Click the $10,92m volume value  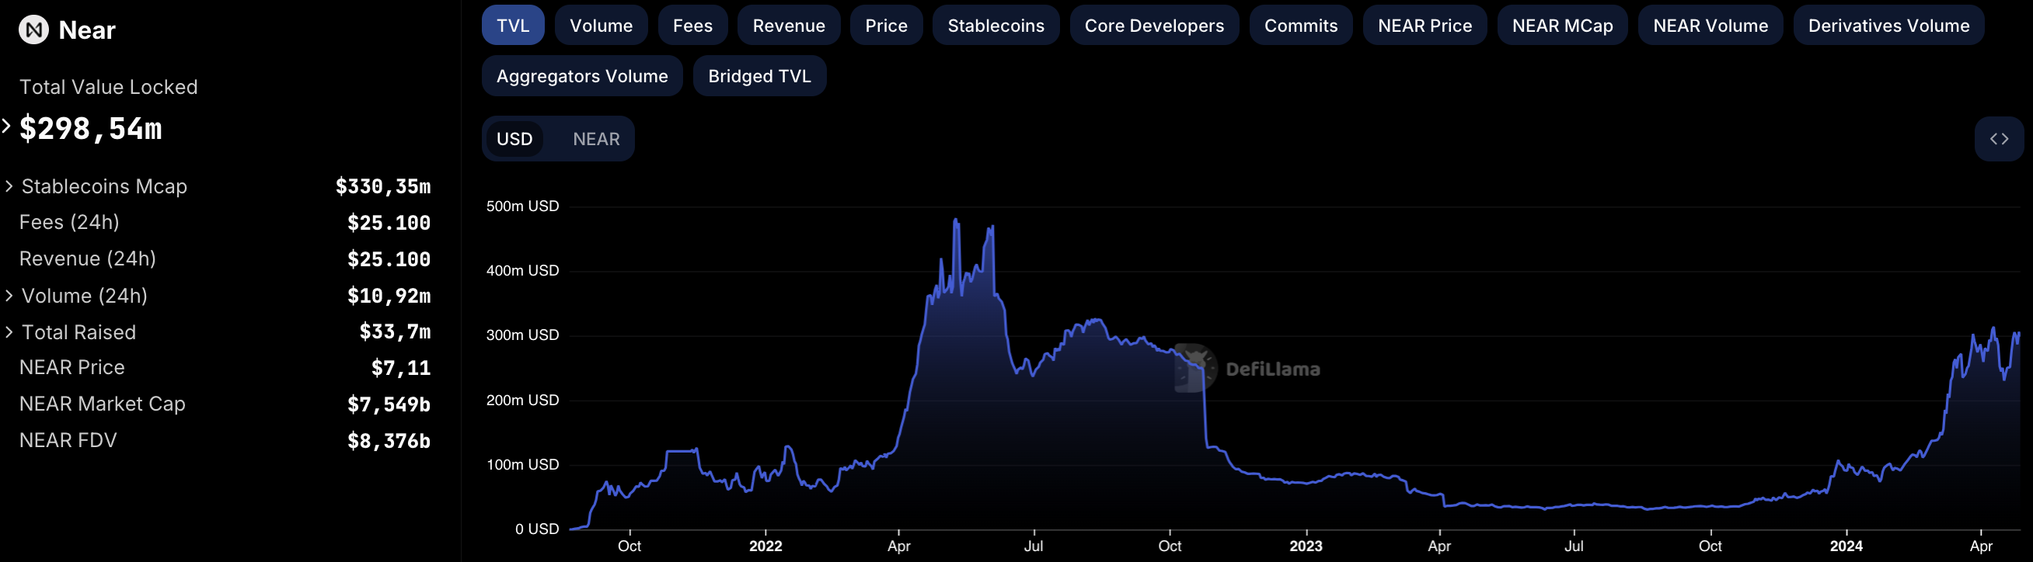[x=389, y=296]
